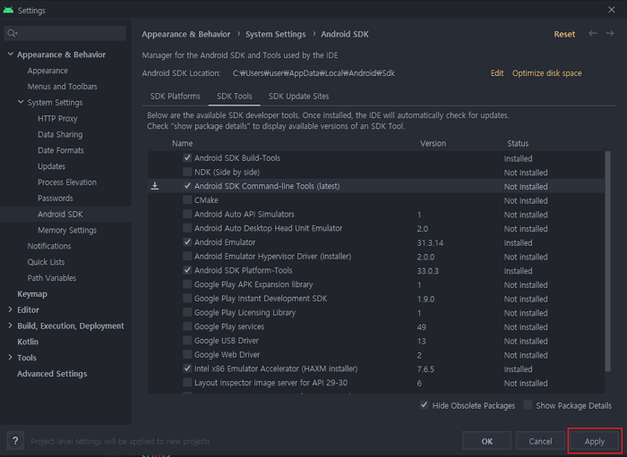Screen dimensions: 627x457
Task: Enable Show Package Details checkbox
Action: point(528,405)
